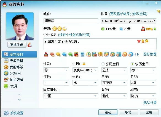The height and width of the screenshot is (117, 161).
Task: Select the 基本资料 sidebar tab
Action: pos(19,54)
